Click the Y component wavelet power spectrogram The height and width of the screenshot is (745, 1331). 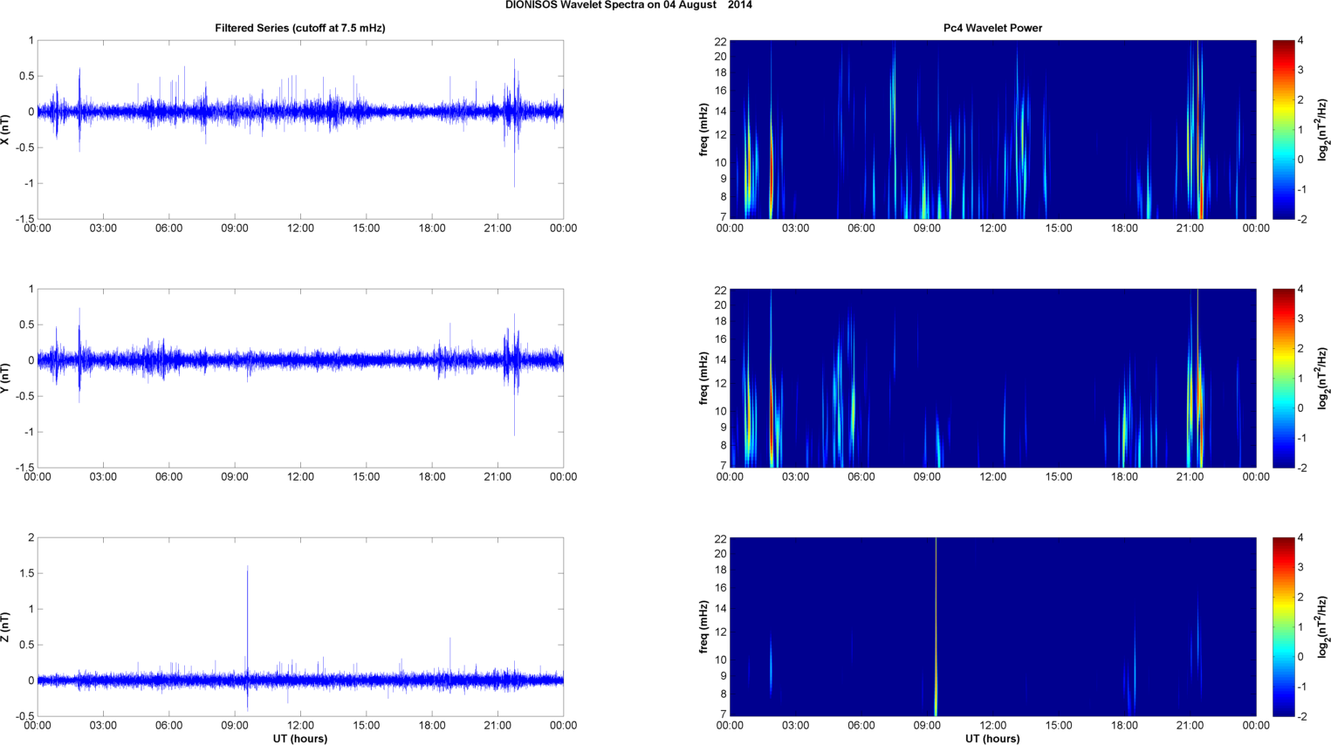tap(992, 378)
